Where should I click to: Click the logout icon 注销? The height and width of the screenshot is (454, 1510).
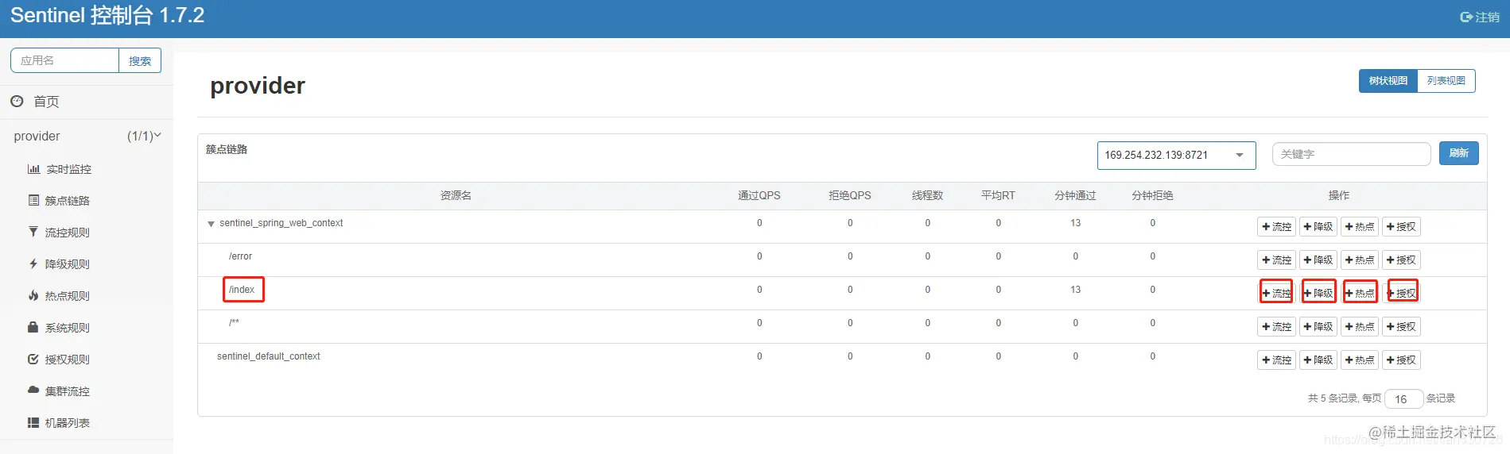click(1466, 17)
